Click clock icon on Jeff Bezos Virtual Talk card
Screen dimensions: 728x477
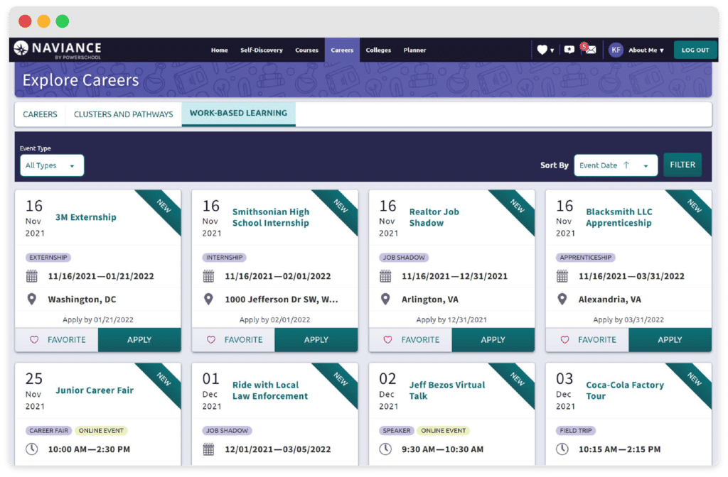385,449
